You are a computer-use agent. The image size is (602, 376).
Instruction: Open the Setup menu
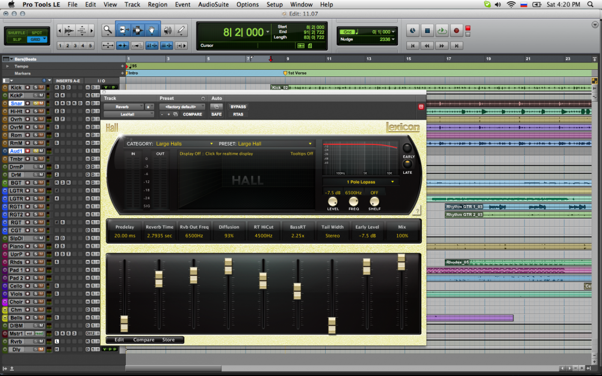coord(275,5)
